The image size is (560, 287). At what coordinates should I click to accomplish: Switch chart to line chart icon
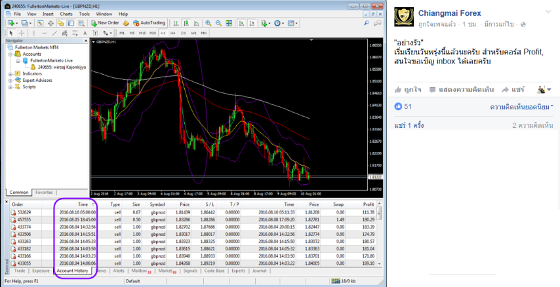coord(197,23)
